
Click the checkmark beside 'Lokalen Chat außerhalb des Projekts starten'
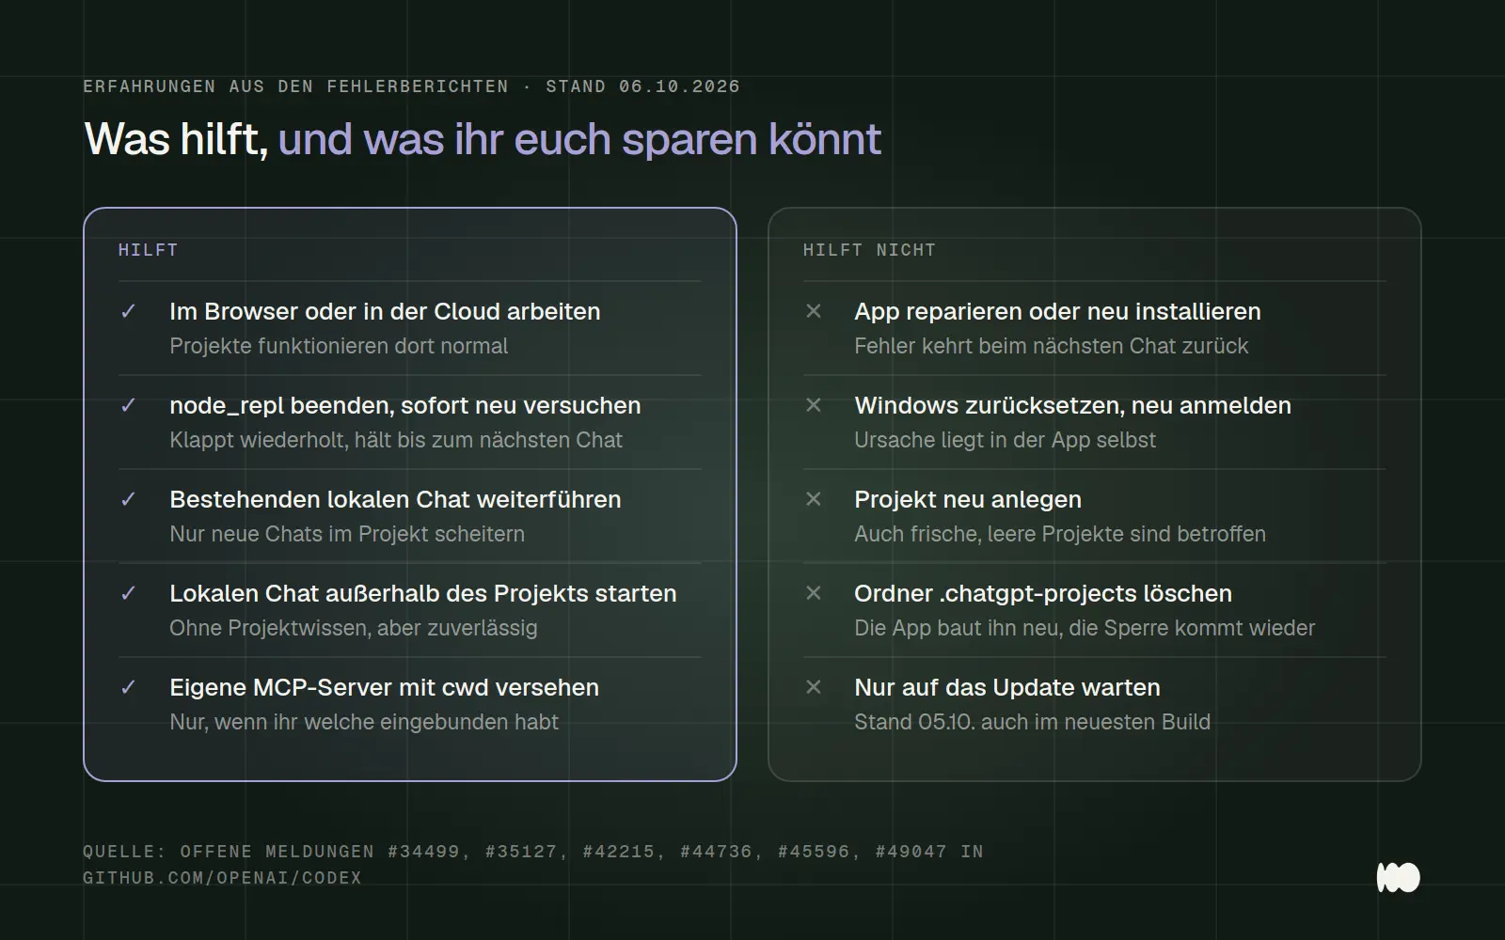coord(129,593)
